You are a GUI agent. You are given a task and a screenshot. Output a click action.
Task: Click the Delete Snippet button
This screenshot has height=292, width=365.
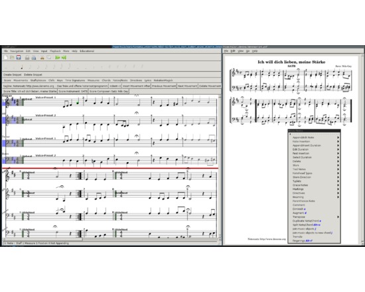33,75
